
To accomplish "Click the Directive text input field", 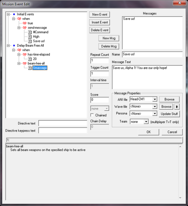I will pos(63,123).
